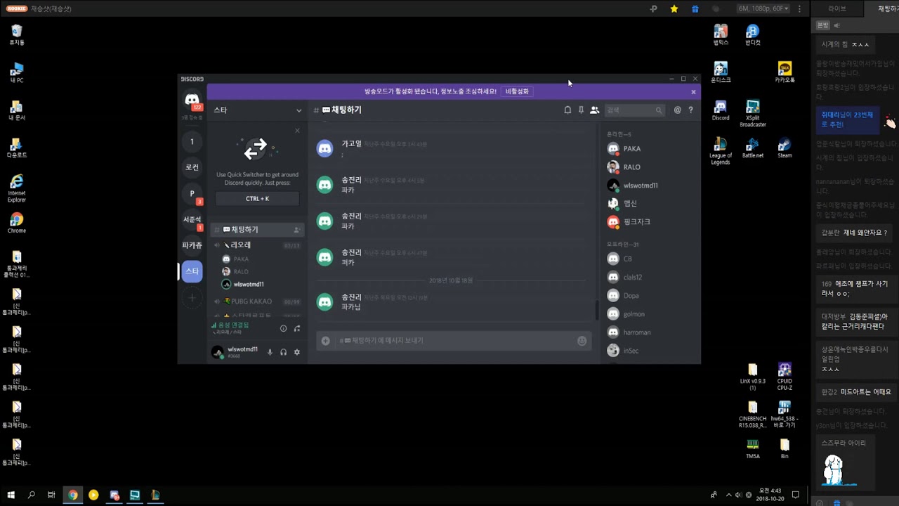Open the emoji picker in message box
The image size is (899, 506).
click(582, 341)
